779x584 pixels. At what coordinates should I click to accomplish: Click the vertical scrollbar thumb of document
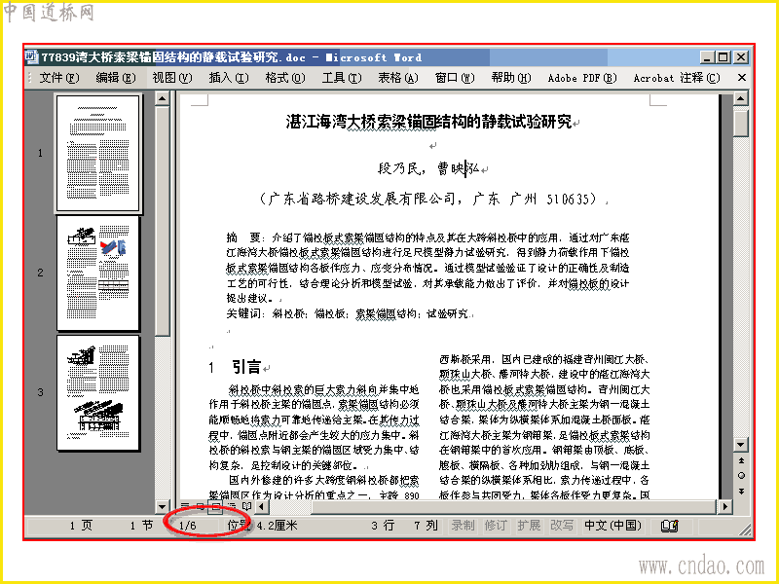(x=741, y=124)
